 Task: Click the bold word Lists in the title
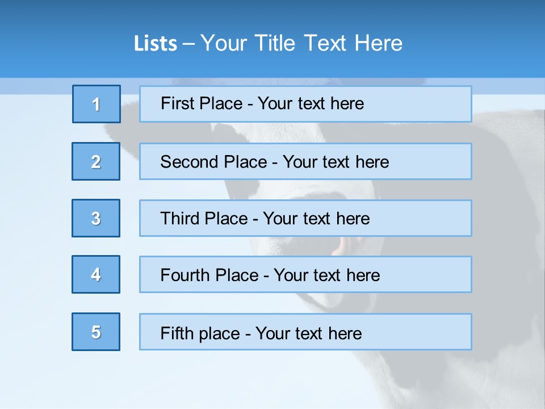(x=156, y=44)
